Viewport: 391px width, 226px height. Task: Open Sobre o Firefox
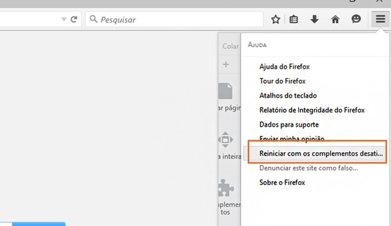(282, 183)
